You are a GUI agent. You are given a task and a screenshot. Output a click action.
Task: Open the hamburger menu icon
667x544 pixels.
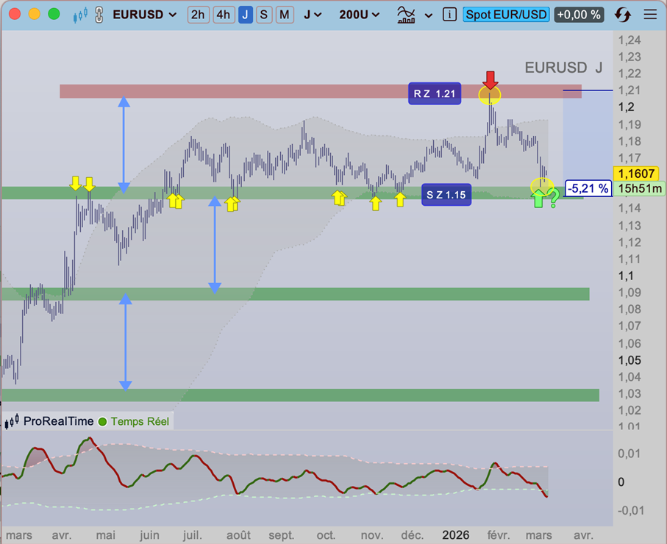pos(650,15)
